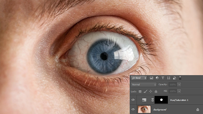
Task: Select the Hue/Saturation layer mask thumbnail
Action: (161, 100)
